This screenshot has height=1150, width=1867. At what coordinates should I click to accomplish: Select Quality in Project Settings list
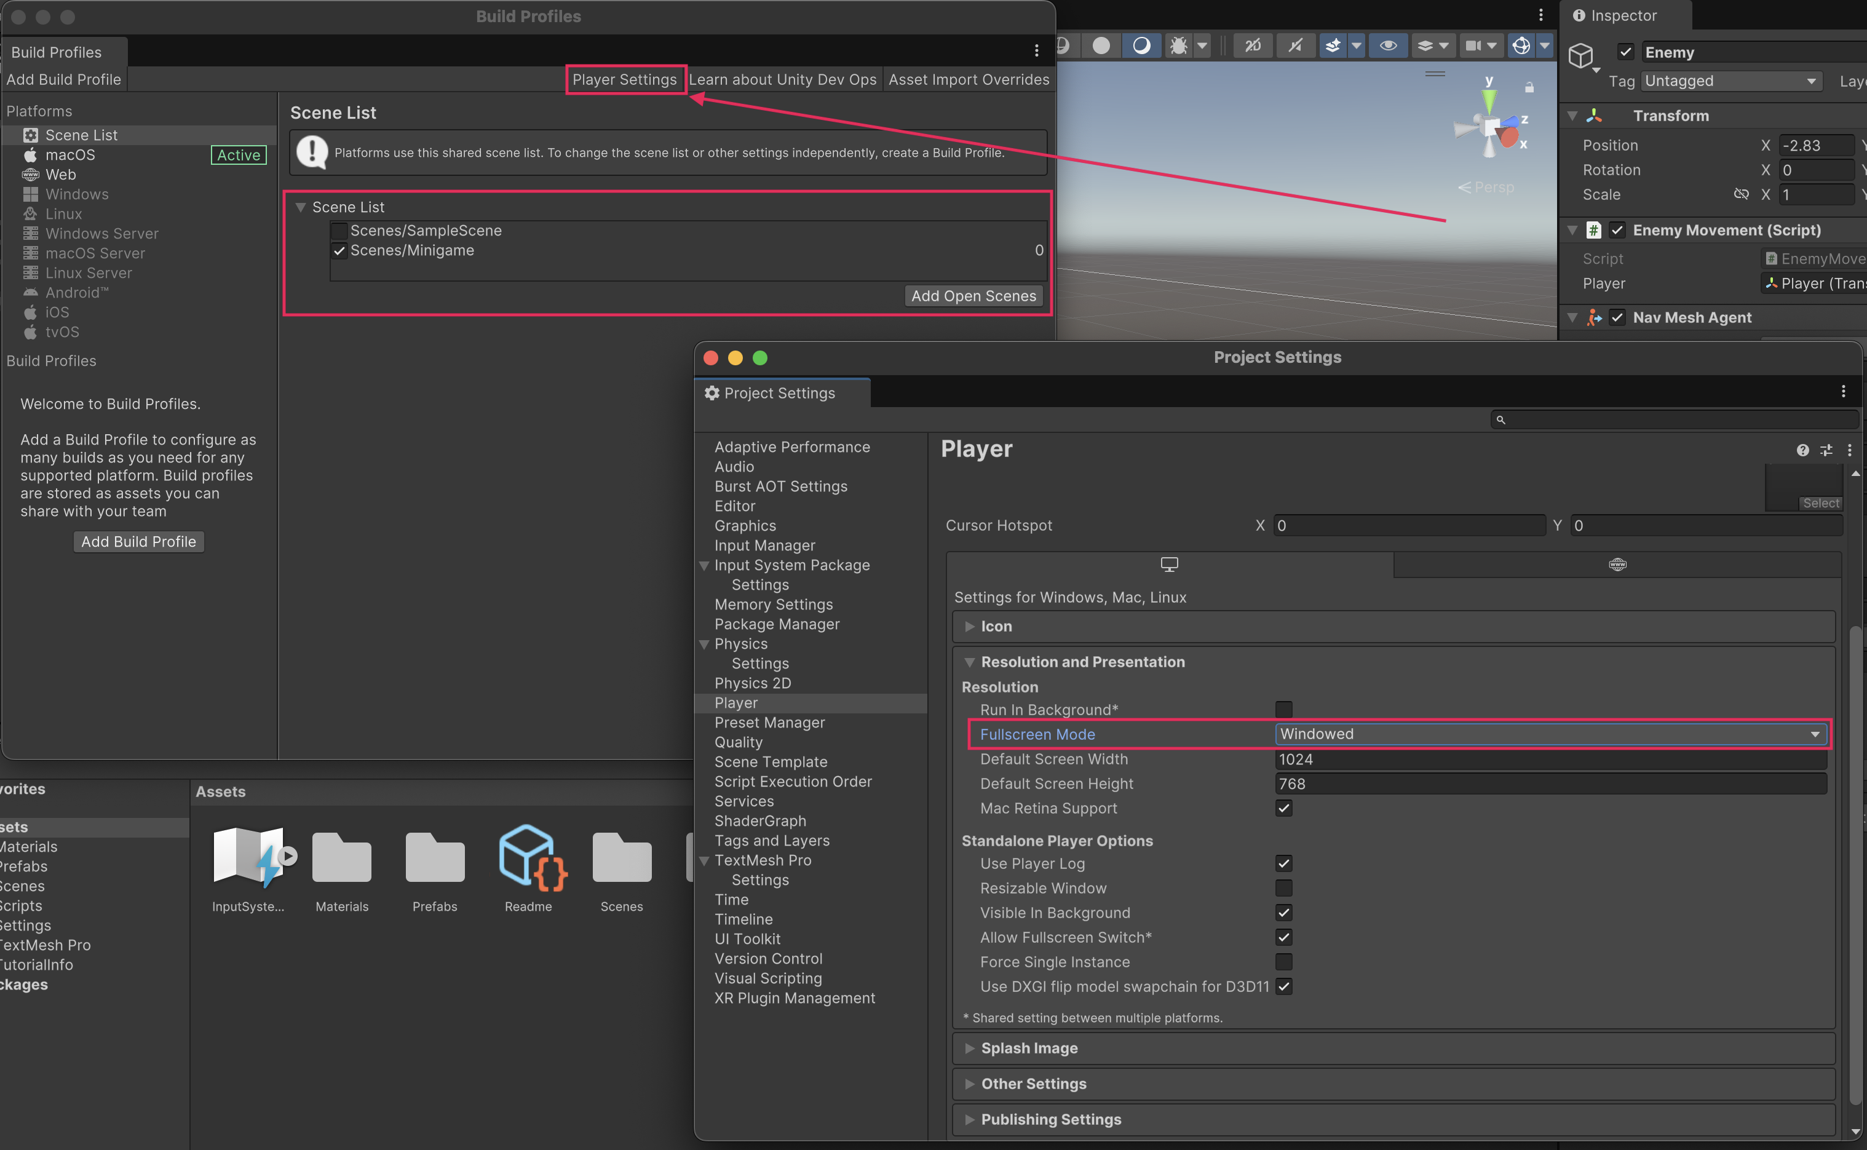coord(739,742)
